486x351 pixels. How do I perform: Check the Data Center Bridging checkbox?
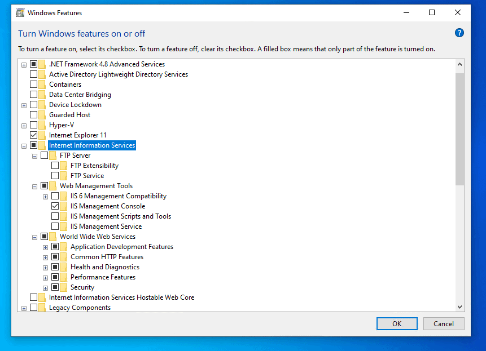tap(33, 95)
